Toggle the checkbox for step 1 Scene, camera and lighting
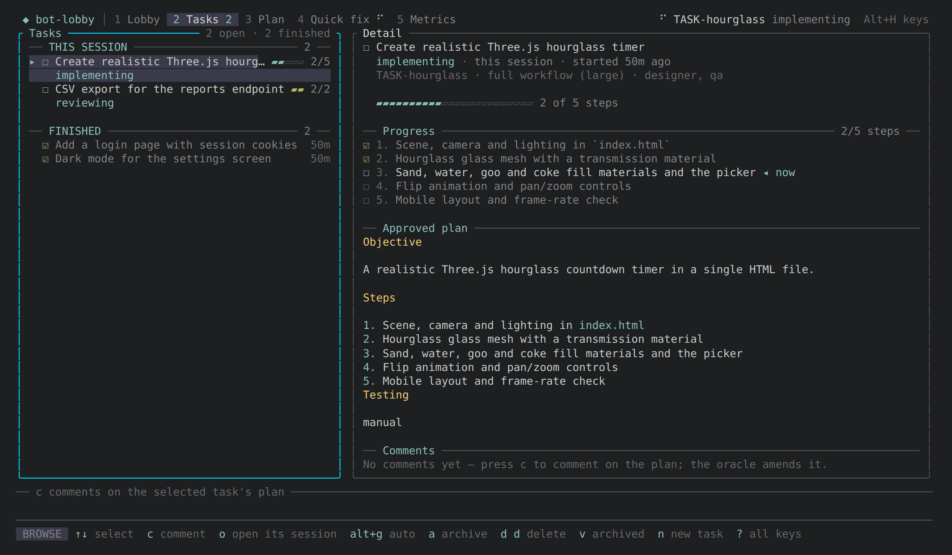Image resolution: width=952 pixels, height=555 pixels. [367, 146]
